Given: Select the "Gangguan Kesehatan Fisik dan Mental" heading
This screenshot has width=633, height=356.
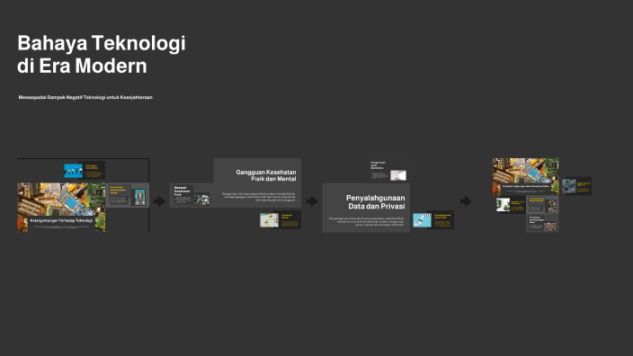Looking at the screenshot, I should [266, 175].
